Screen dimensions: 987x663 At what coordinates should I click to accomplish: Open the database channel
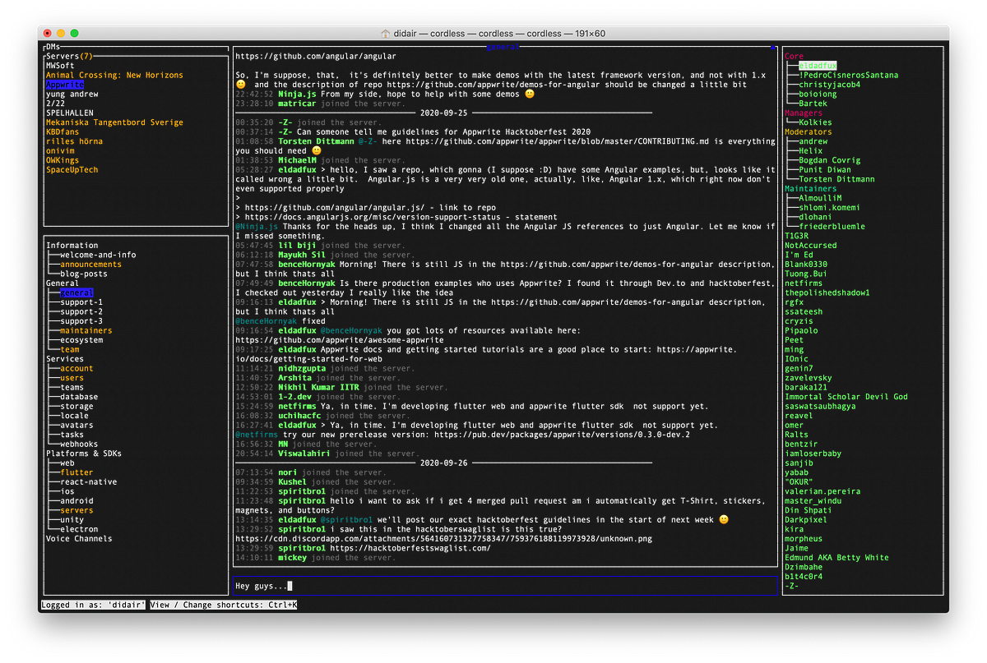(x=79, y=397)
